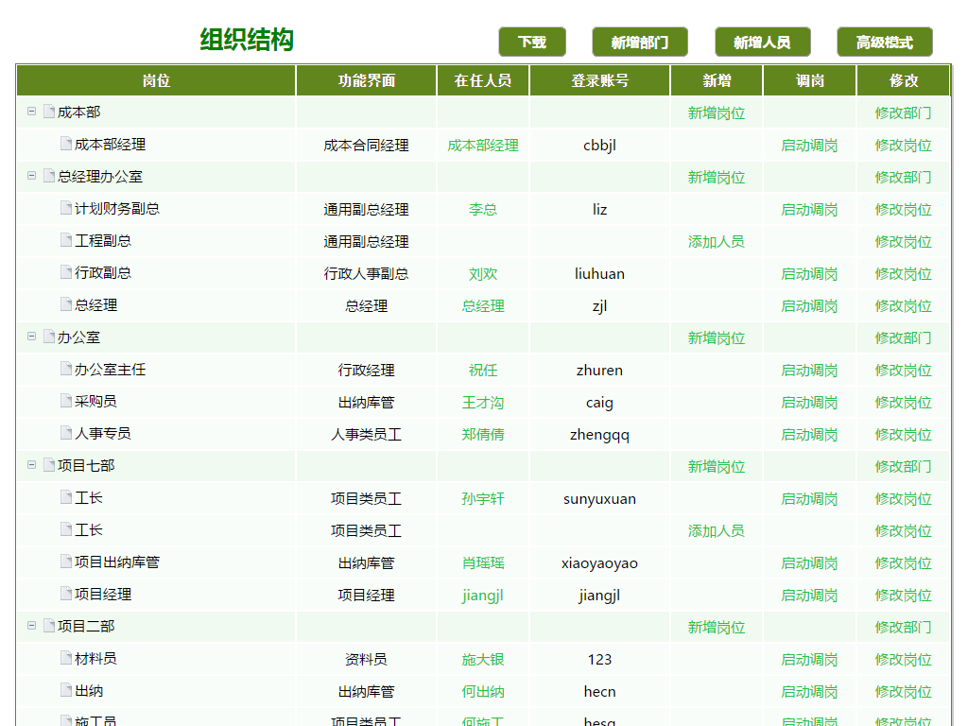Click the document icon beside 总经理办公室
The height and width of the screenshot is (726, 968).
coord(49,176)
